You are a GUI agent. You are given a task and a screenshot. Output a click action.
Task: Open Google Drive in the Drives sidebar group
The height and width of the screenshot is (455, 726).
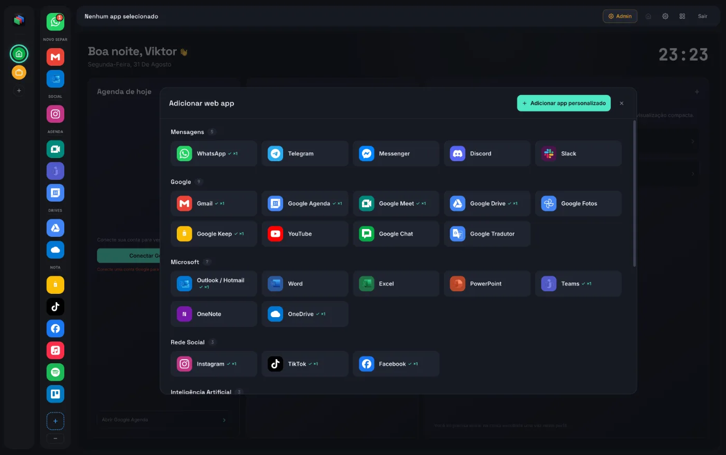coord(55,228)
